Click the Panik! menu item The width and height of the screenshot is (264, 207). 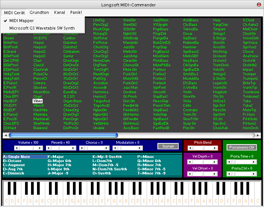[76, 12]
